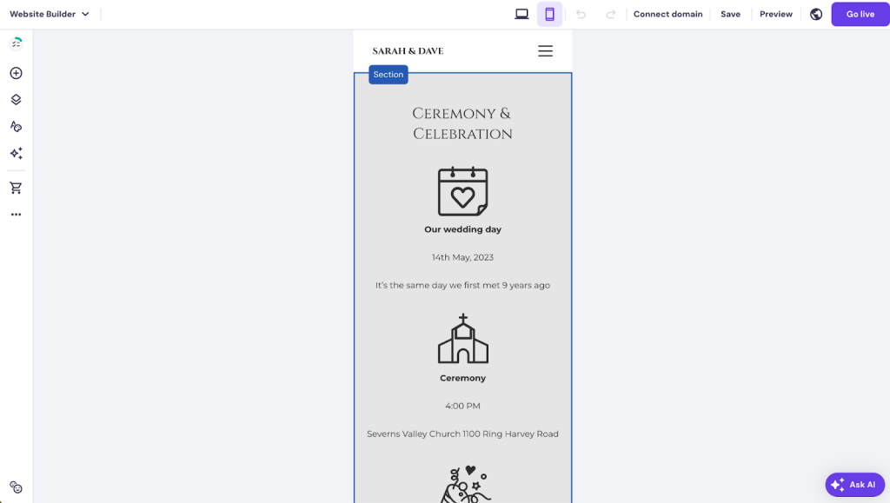Open the AI tools panel
This screenshot has width=890, height=503.
pos(16,153)
